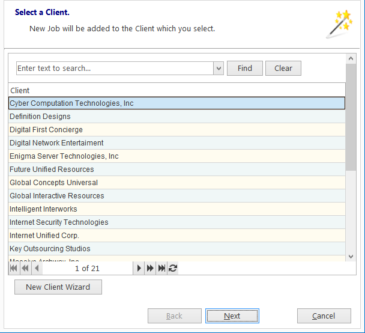
Task: Select Intelligent Interworks client
Action: click(x=177, y=209)
